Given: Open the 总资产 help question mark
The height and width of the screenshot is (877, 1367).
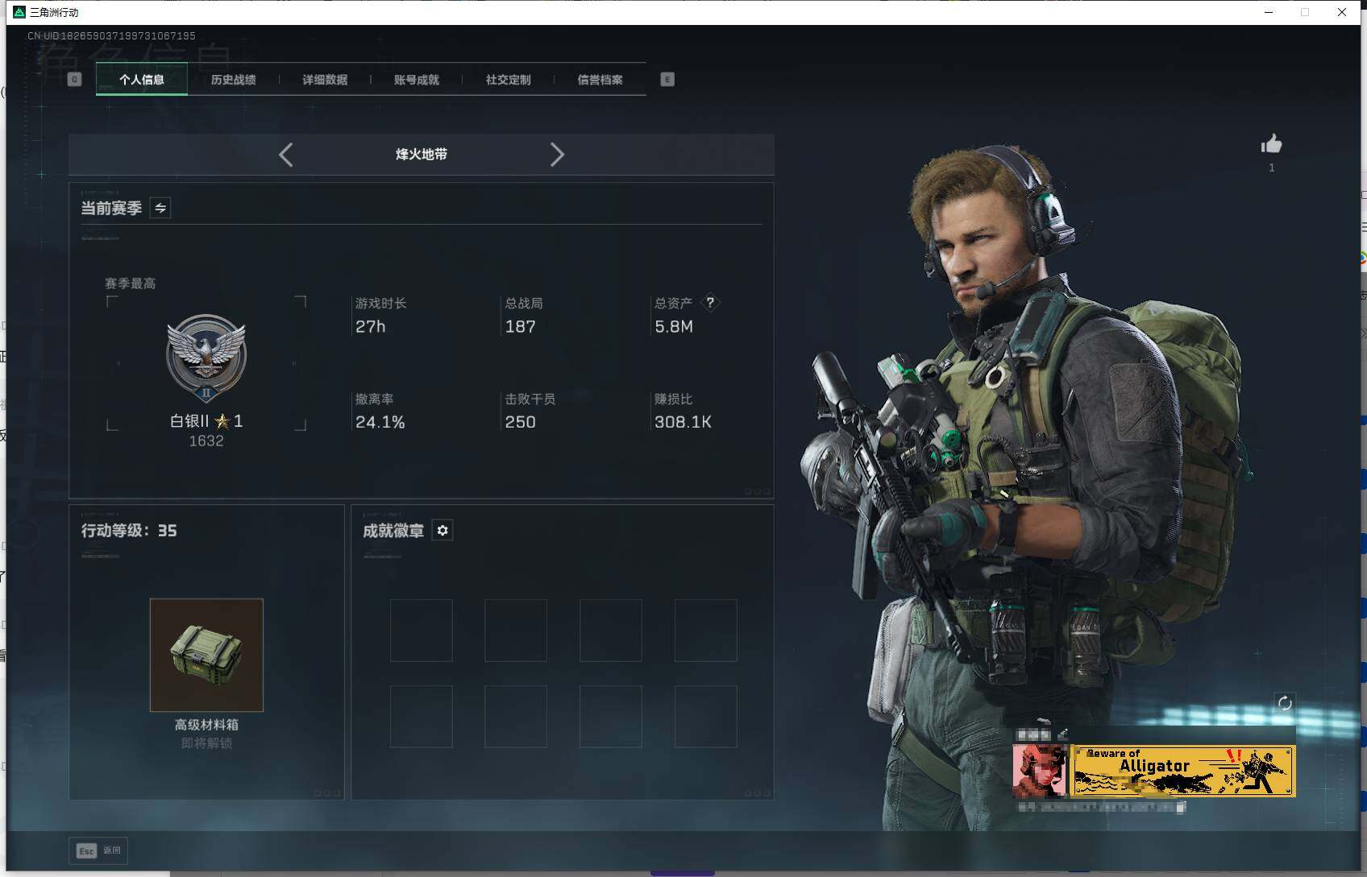Looking at the screenshot, I should point(709,303).
